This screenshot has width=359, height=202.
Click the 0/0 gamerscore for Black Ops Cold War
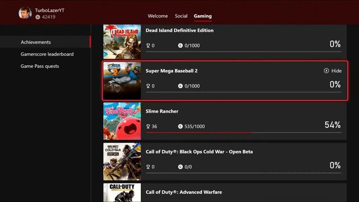click(x=188, y=167)
